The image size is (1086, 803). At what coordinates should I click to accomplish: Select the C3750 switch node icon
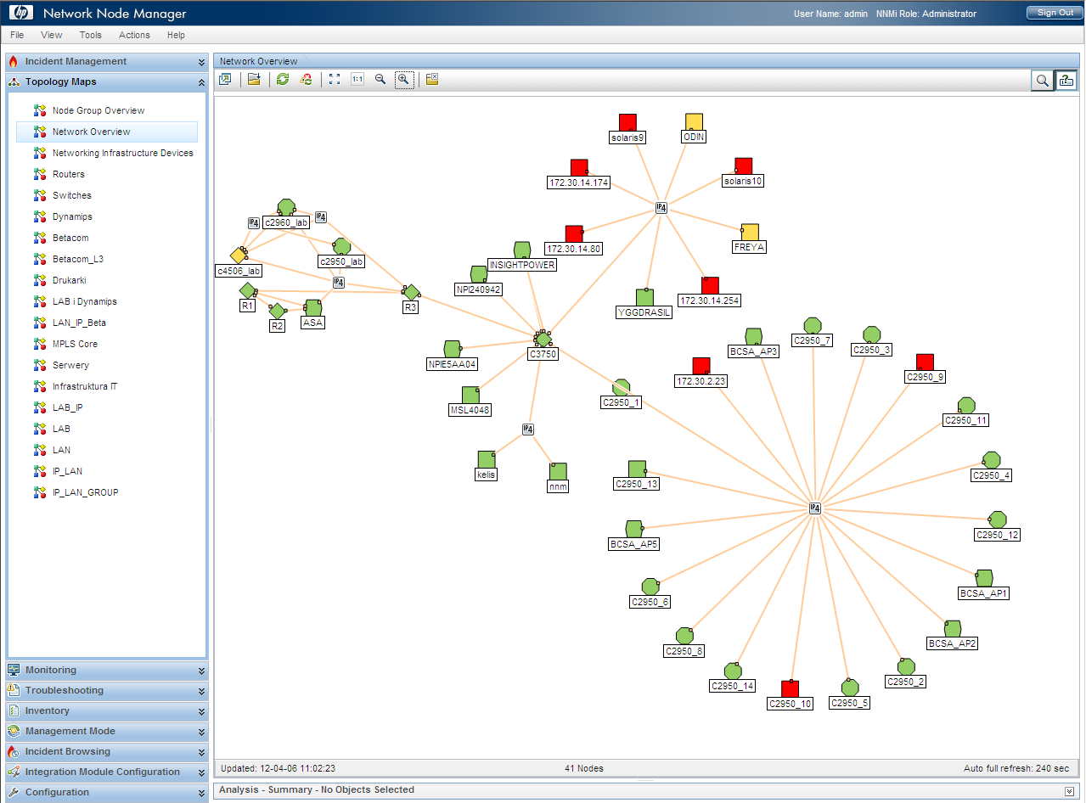(543, 340)
